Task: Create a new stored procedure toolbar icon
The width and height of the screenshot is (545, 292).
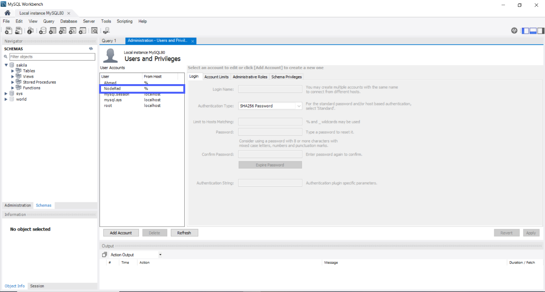Action: click(72, 31)
